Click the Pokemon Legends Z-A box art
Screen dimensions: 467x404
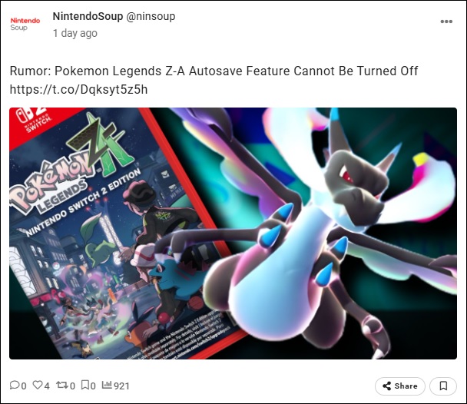tap(119, 233)
